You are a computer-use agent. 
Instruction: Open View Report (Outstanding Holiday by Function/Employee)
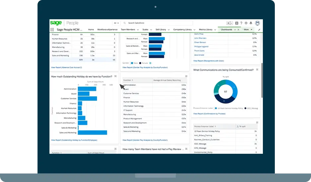click(x=74, y=140)
